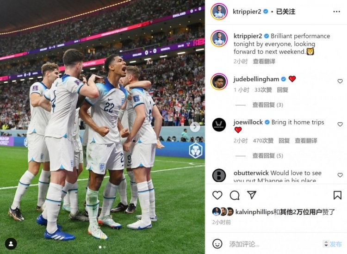Screen dimensions: 347x254
Task: Click stepper arrows beside the 发布 button
Action: pyautogui.click(x=326, y=244)
